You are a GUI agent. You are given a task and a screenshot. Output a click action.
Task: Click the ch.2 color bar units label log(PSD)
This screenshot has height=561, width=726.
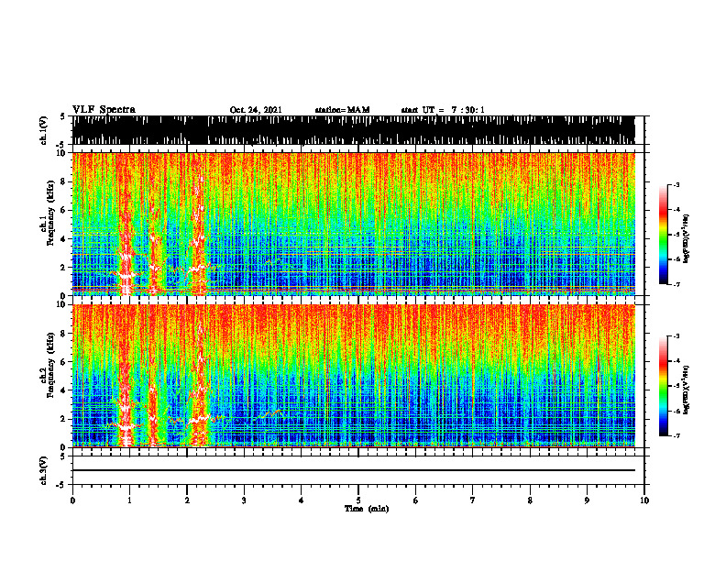point(687,390)
